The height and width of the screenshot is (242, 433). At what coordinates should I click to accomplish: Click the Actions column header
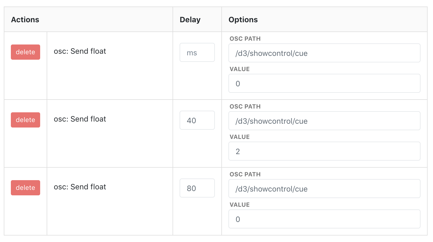[25, 19]
